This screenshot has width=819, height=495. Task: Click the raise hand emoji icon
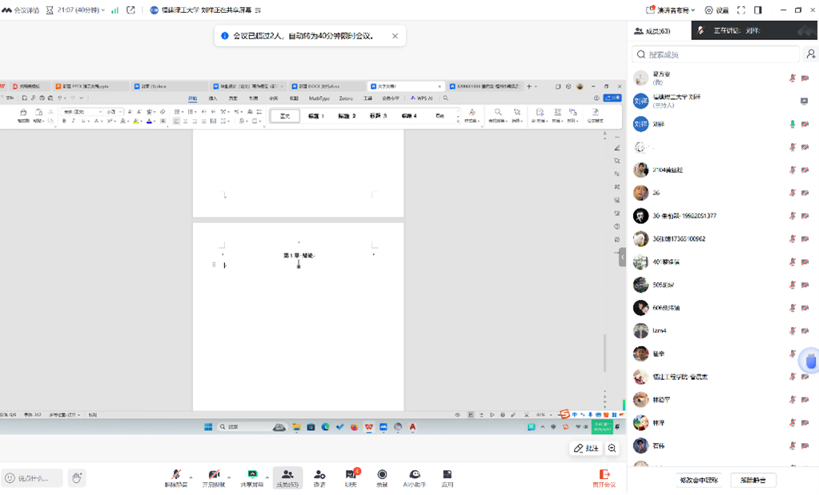(77, 478)
